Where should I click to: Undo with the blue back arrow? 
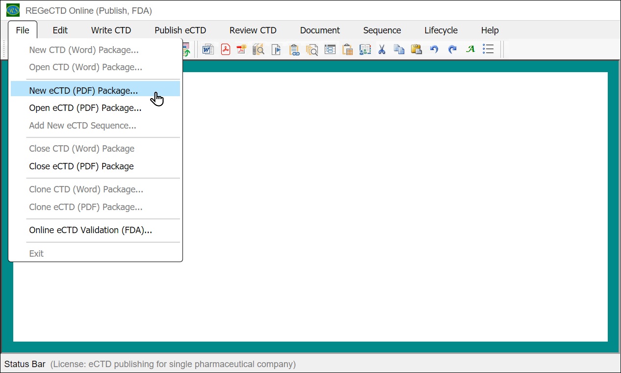point(434,49)
